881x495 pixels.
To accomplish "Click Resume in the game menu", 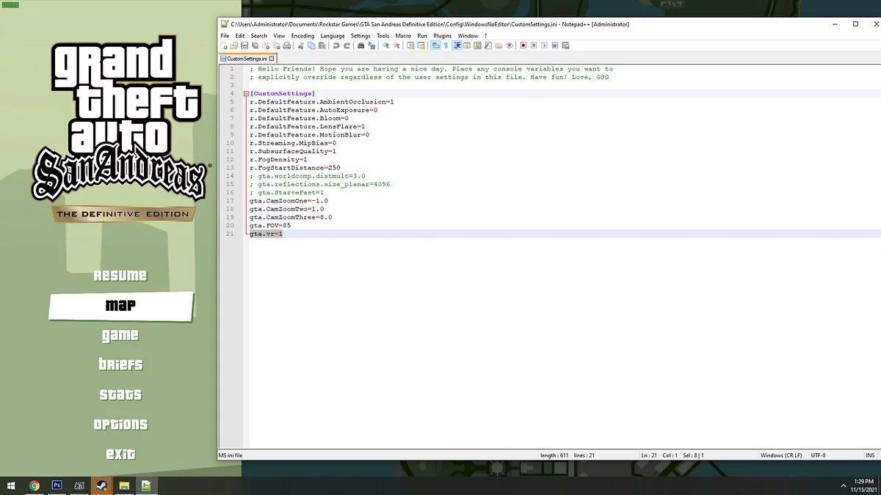I will click(120, 276).
